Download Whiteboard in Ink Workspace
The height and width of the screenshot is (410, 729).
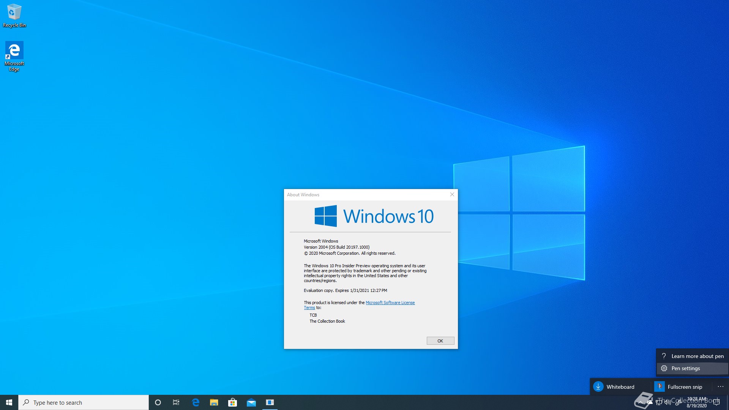598,386
